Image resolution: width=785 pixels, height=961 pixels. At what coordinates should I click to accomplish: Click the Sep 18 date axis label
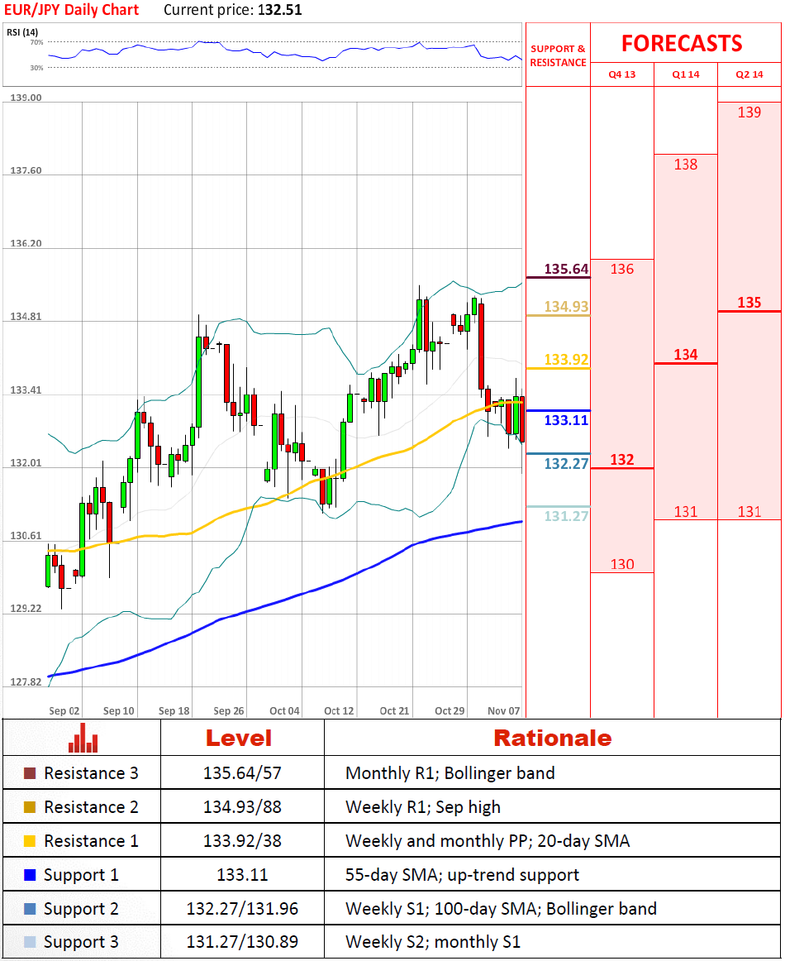point(174,710)
